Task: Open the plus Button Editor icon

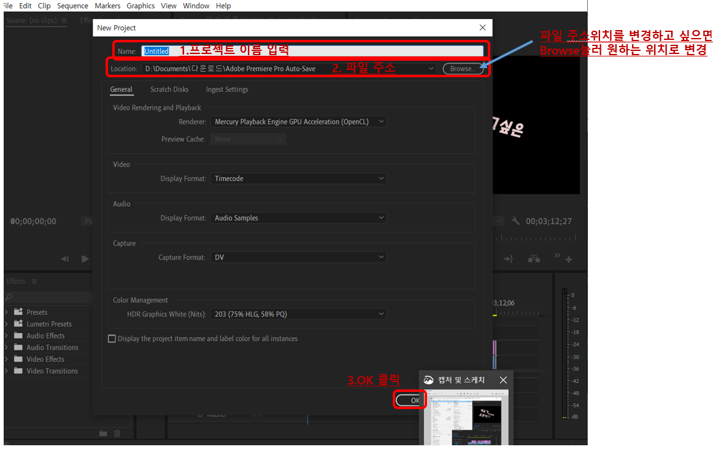Action: 568,259
